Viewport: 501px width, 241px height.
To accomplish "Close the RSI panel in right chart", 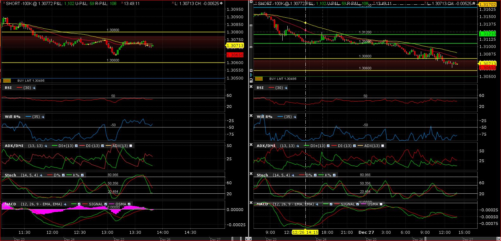I will coord(251,87).
